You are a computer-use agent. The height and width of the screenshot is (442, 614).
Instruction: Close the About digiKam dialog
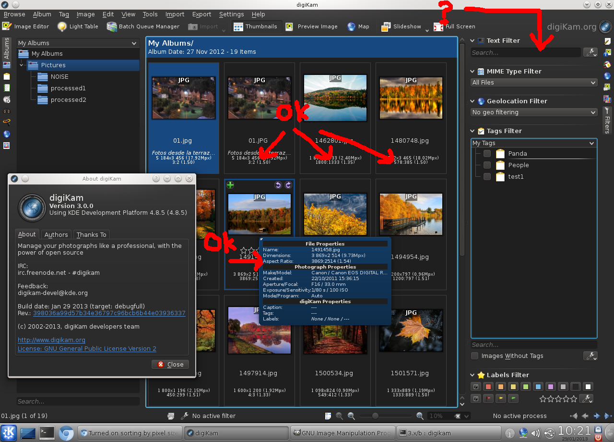point(170,364)
